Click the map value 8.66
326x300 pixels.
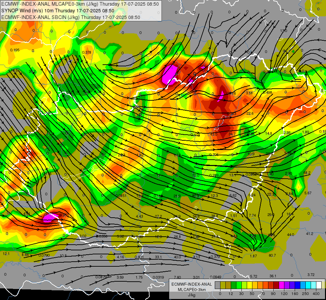pyautogui.click(x=25, y=255)
